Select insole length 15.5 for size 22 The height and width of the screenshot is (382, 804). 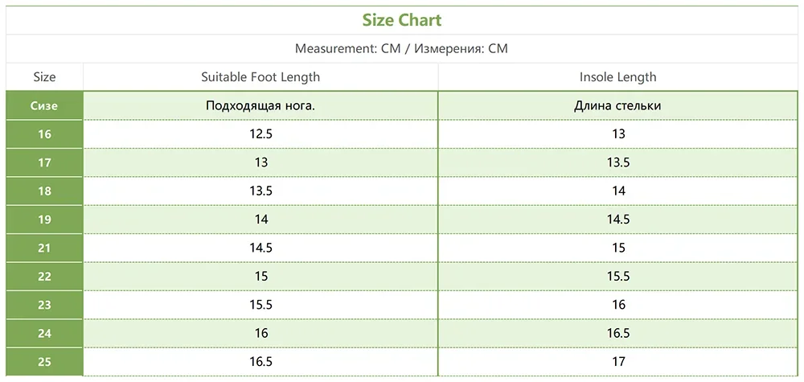617,276
